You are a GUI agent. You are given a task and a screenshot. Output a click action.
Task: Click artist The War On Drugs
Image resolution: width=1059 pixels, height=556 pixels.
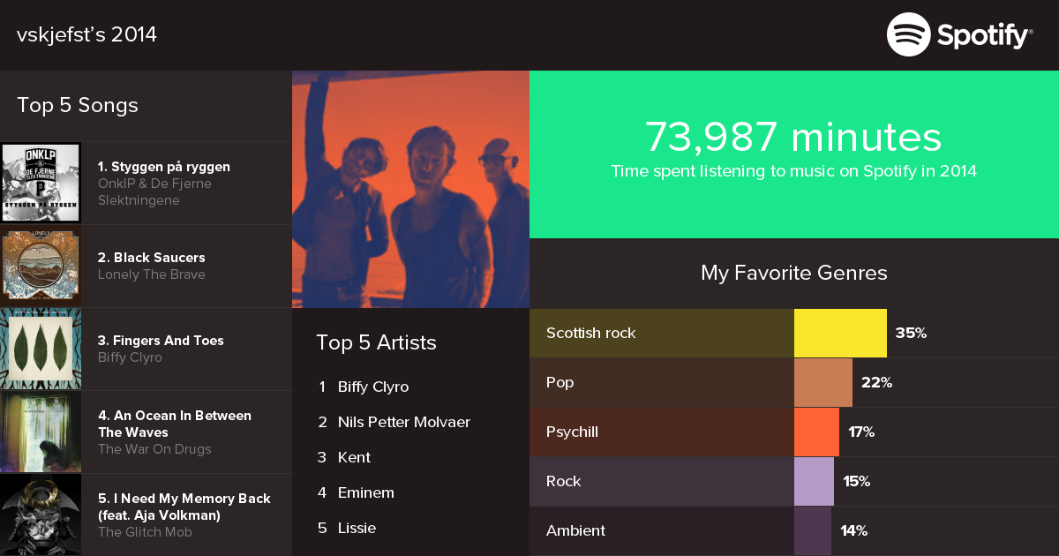[154, 449]
